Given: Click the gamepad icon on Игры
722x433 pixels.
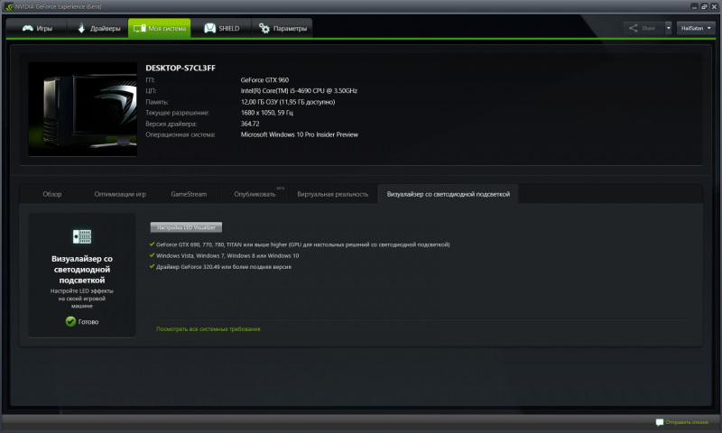Looking at the screenshot, I should point(28,29).
